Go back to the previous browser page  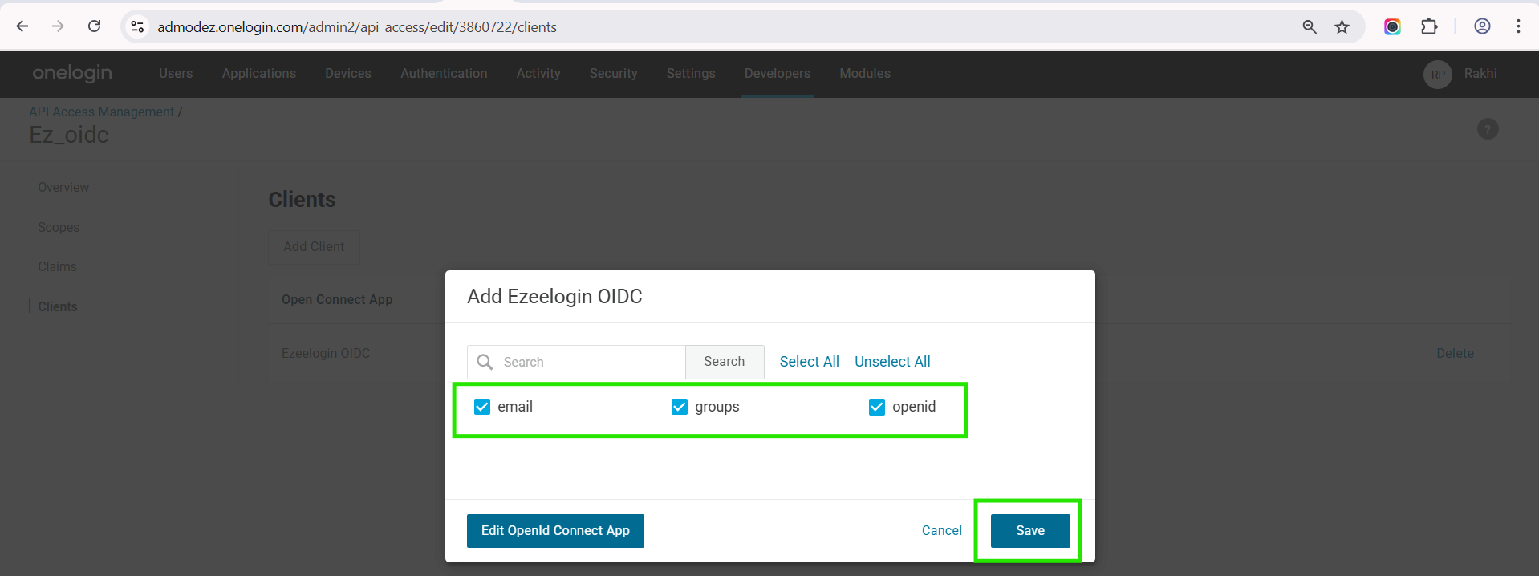[22, 26]
